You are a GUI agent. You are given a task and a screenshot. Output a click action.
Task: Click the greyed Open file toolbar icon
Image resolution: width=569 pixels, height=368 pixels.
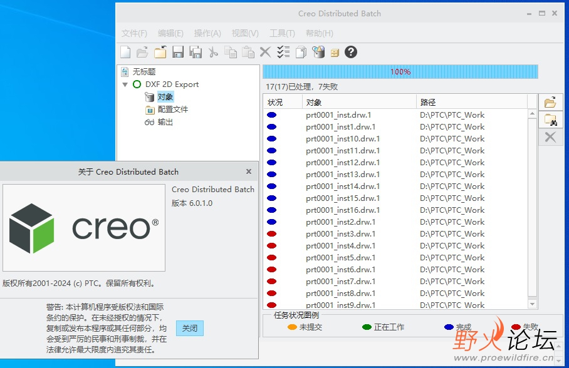[x=142, y=52]
